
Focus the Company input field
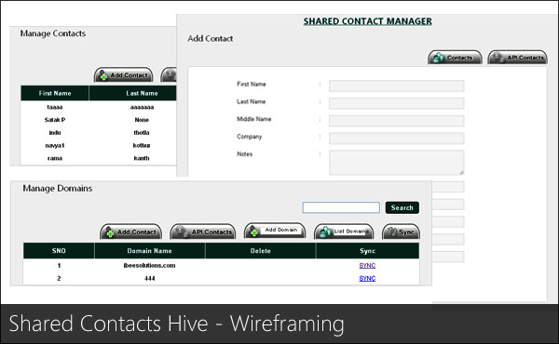point(397,138)
